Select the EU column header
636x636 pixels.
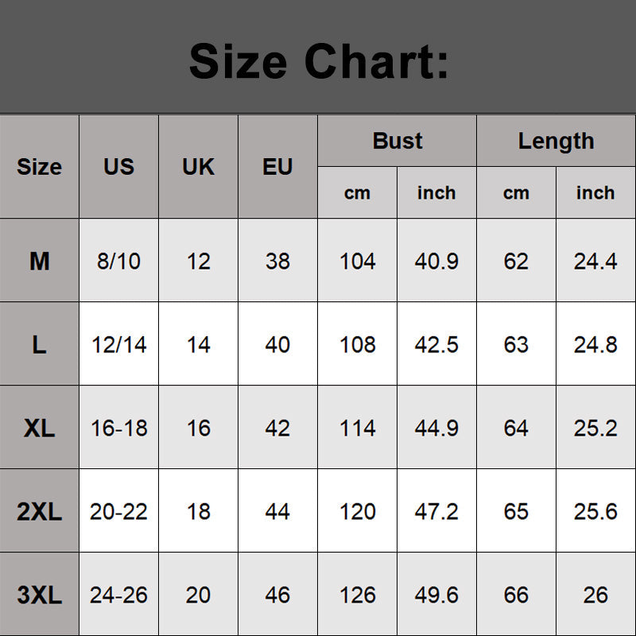coord(277,167)
